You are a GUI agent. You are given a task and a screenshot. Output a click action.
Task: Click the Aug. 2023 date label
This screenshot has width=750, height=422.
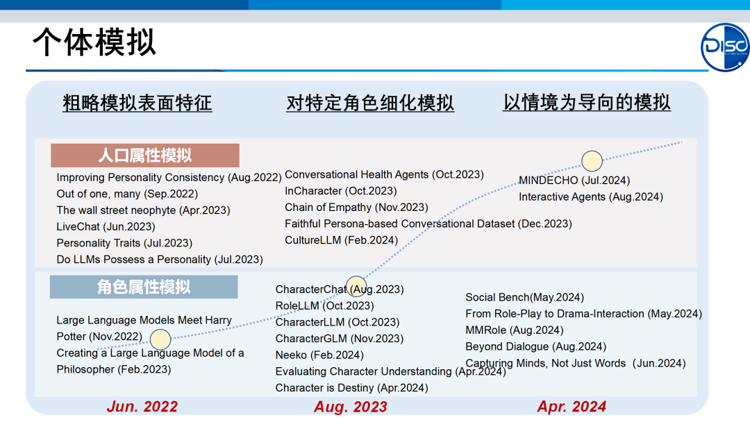[x=351, y=407]
